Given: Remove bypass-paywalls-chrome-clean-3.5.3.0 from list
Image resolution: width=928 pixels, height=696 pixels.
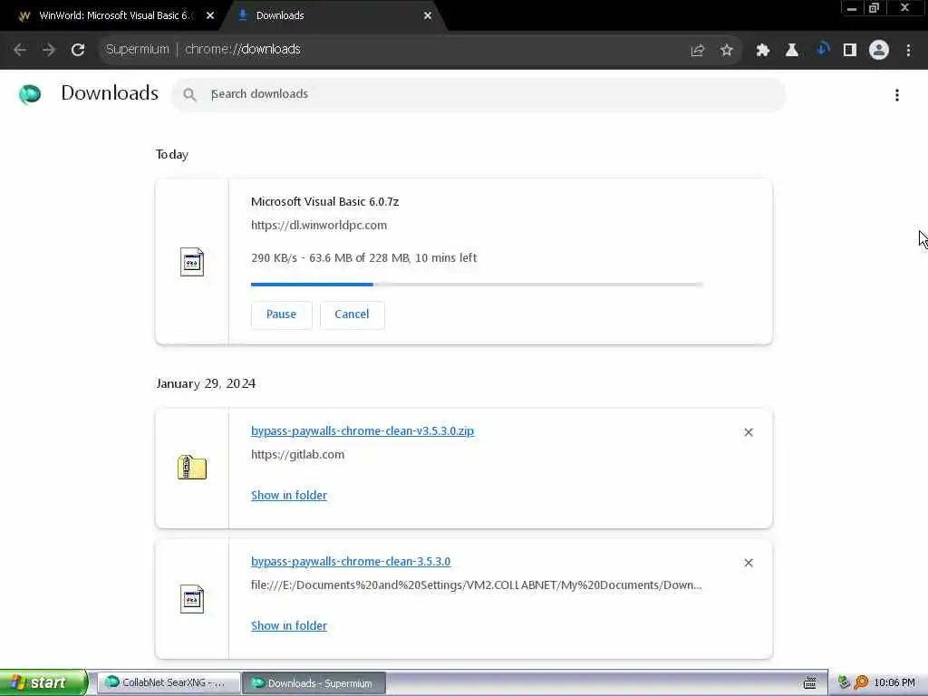Looking at the screenshot, I should (749, 563).
